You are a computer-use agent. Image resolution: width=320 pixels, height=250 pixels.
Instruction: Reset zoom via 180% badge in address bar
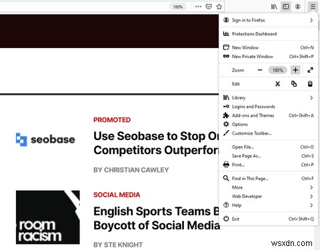click(x=178, y=7)
